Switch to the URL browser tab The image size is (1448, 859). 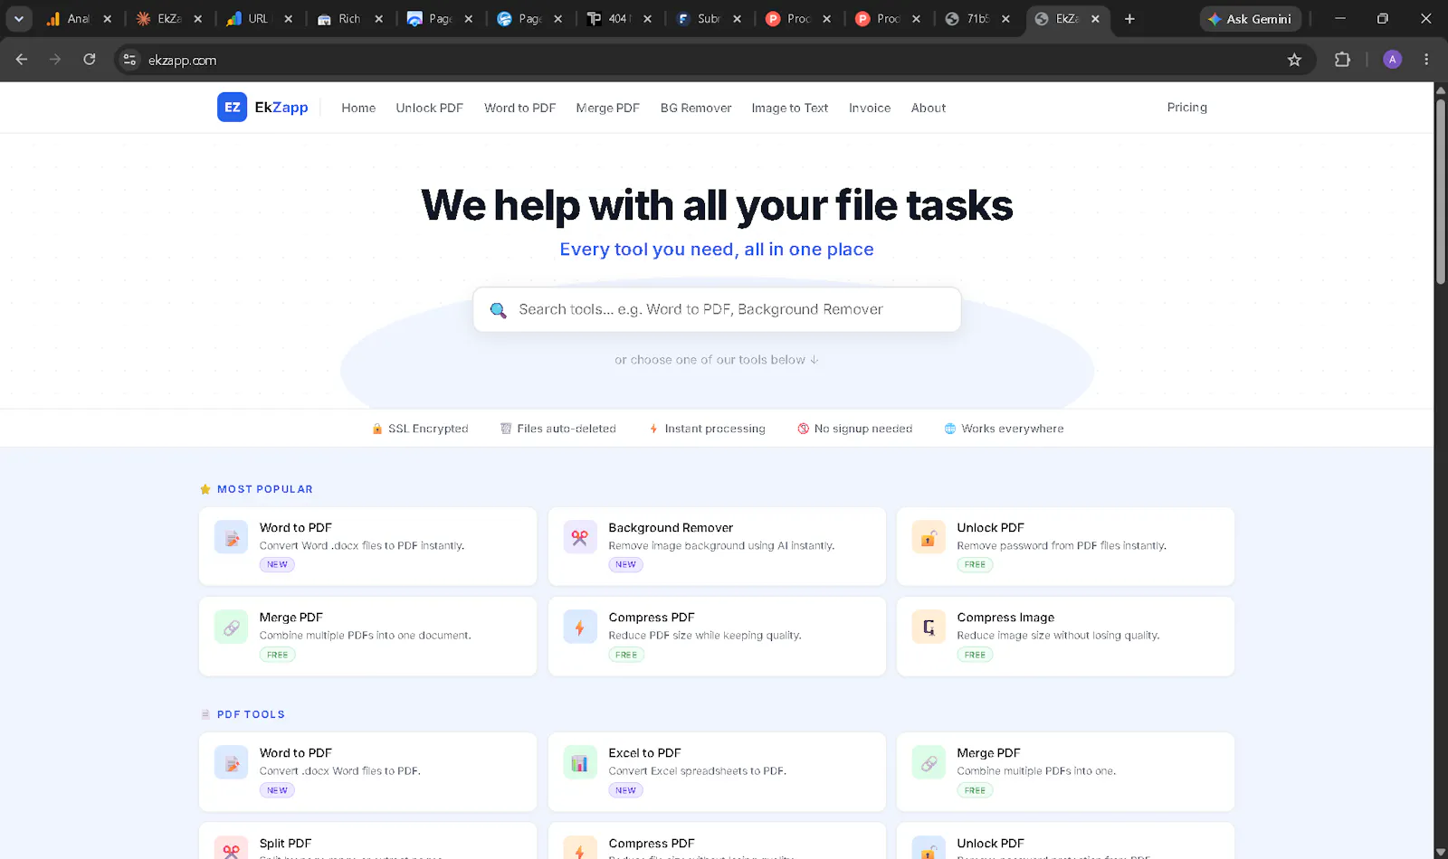[258, 19]
